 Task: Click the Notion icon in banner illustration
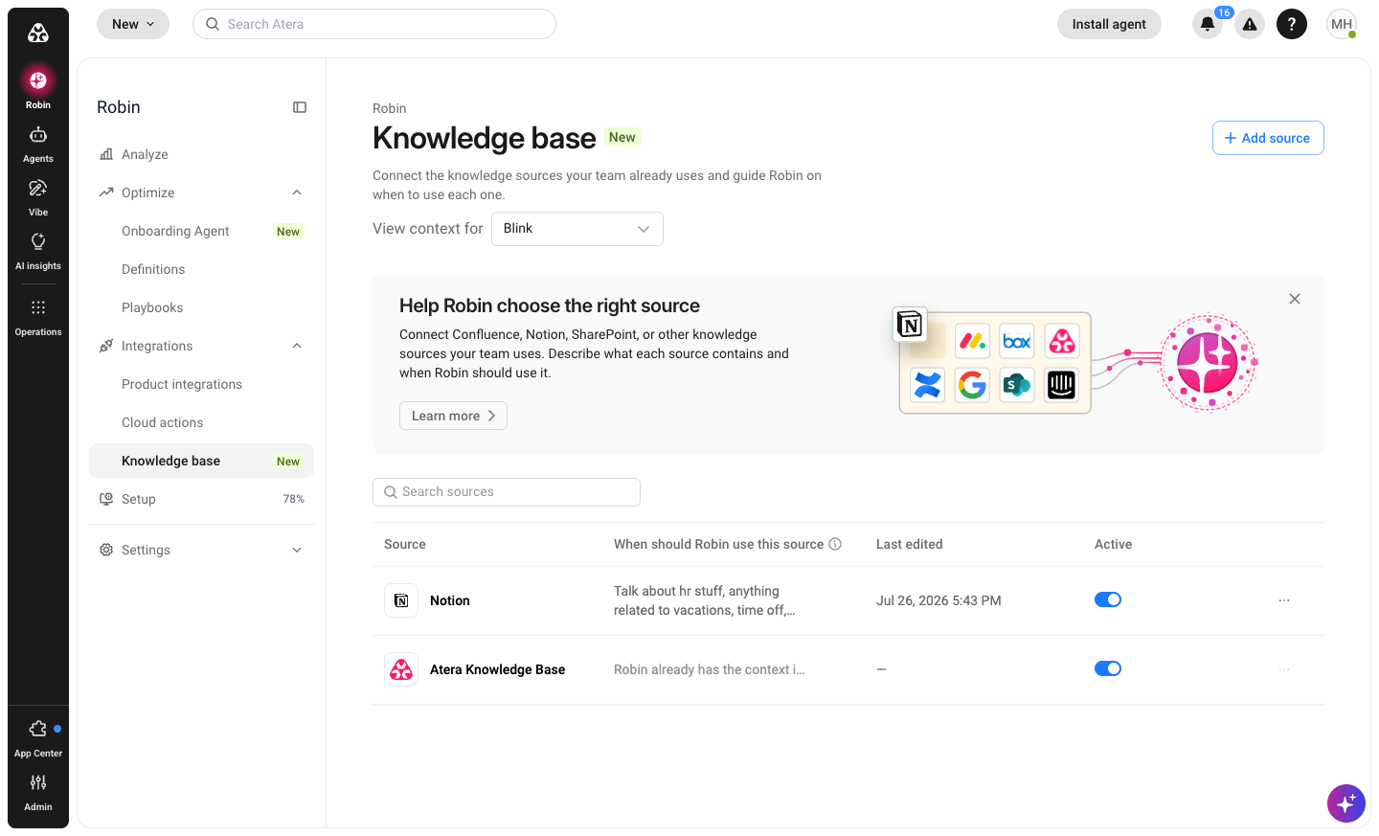(910, 325)
